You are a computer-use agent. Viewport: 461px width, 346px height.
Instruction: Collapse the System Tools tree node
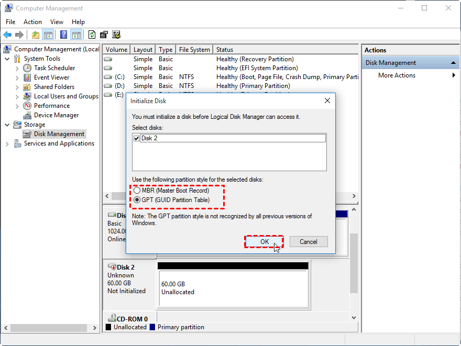pos(7,58)
